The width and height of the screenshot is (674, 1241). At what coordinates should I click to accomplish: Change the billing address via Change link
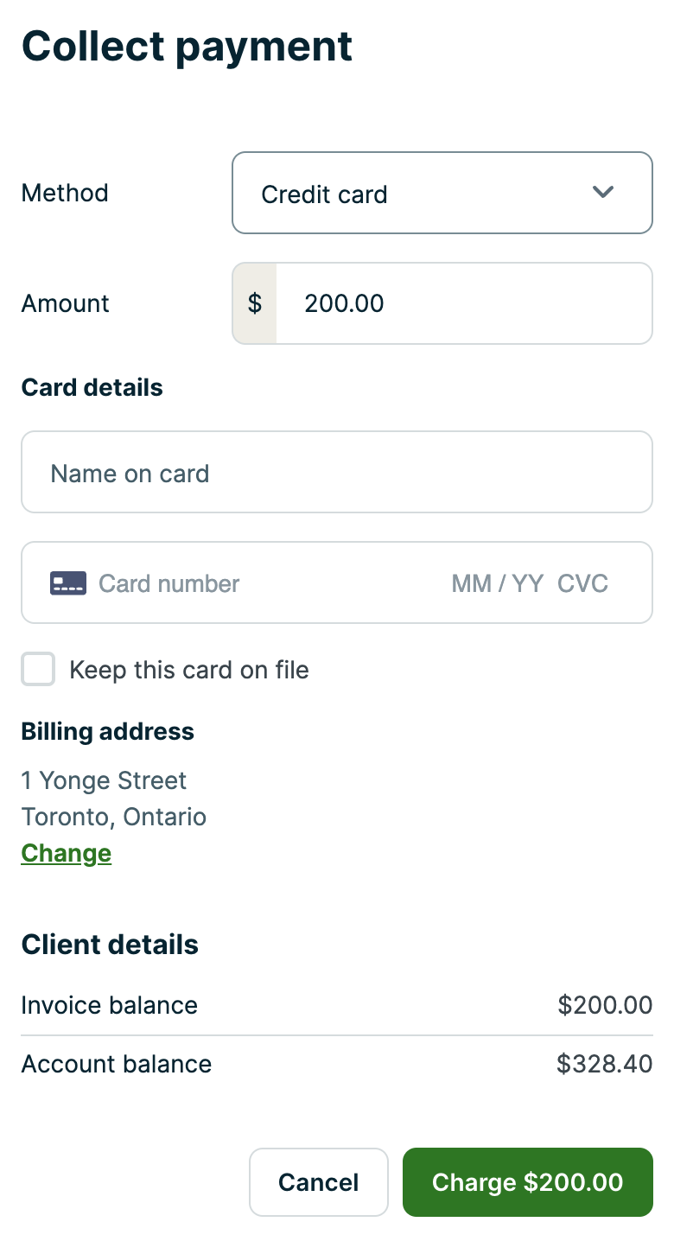coord(67,854)
